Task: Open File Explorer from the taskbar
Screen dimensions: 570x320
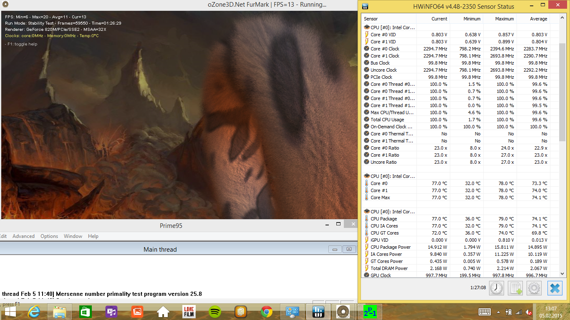Action: tap(60, 312)
